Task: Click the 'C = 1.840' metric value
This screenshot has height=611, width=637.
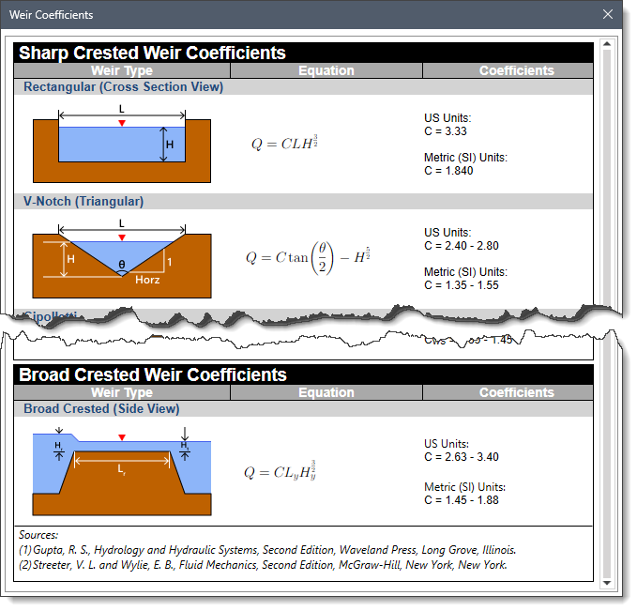Action: coord(448,171)
